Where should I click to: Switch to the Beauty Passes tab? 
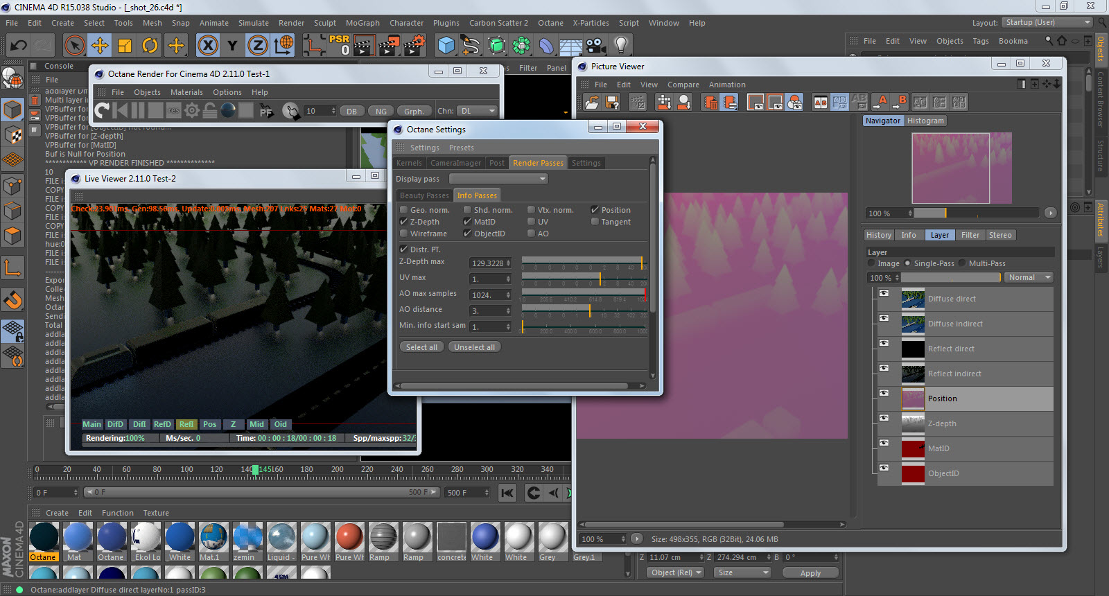424,195
